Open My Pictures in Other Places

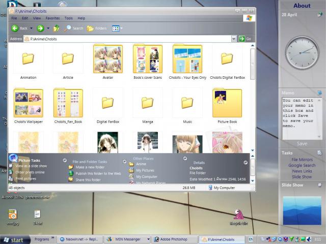click(x=145, y=170)
